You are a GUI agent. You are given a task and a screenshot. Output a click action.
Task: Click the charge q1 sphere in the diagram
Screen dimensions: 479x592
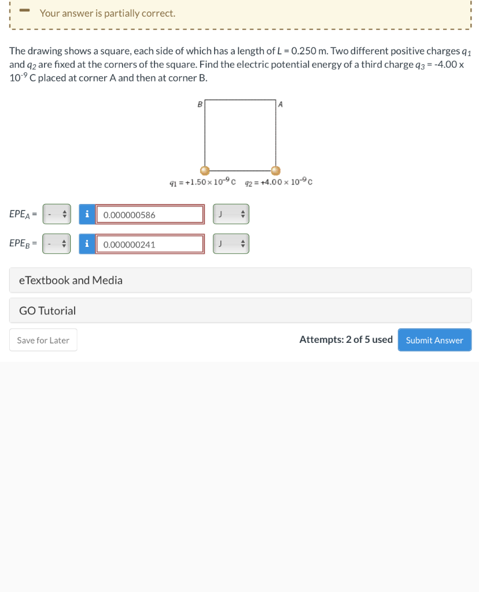pos(205,171)
